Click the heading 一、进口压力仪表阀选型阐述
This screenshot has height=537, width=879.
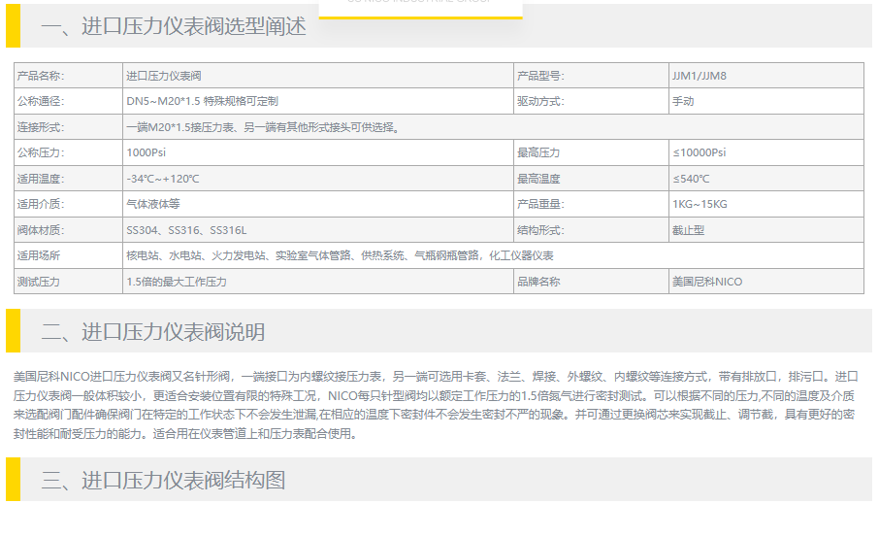tap(174, 27)
